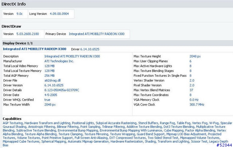The height and width of the screenshot is (148, 233).
Task: Click the Scissor Test capability
Action: pos(199,141)
